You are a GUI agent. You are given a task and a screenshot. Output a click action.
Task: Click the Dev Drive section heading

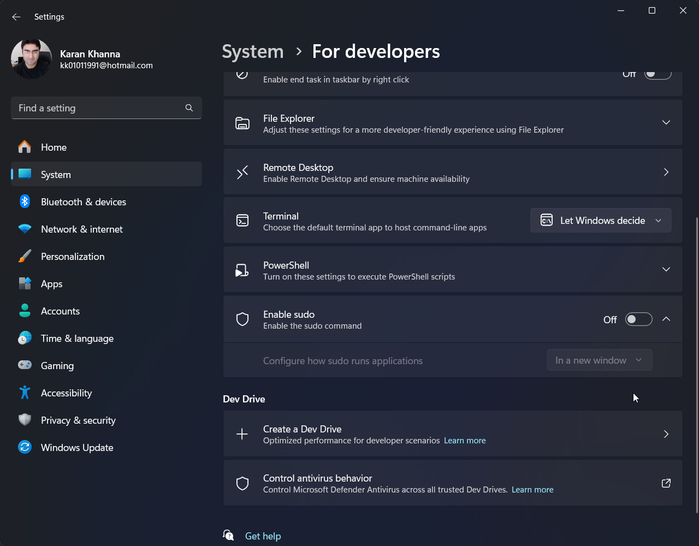(244, 399)
